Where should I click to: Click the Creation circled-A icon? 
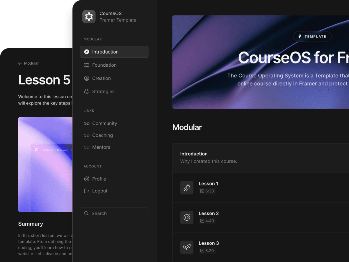pyautogui.click(x=86, y=78)
